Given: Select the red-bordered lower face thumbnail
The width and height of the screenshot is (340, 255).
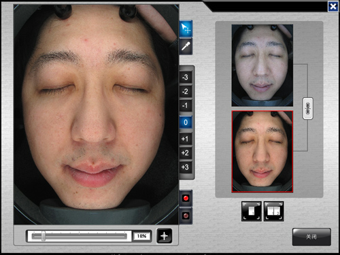Looking at the screenshot, I should [x=262, y=152].
